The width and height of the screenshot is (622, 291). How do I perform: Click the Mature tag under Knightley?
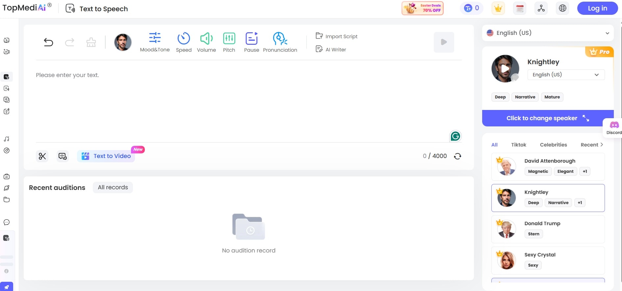(552, 97)
